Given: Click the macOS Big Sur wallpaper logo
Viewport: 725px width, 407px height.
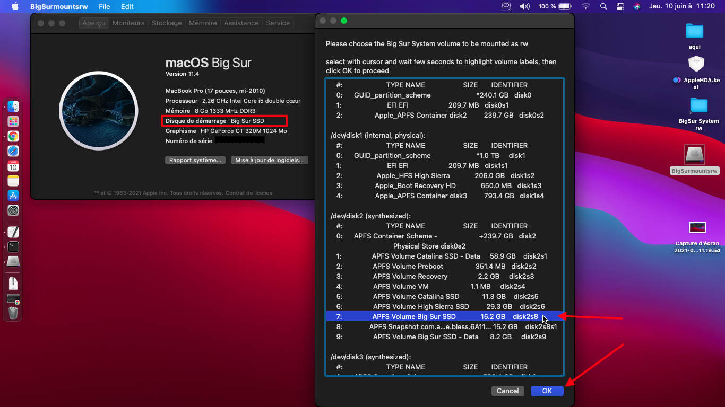Looking at the screenshot, I should pos(99,111).
